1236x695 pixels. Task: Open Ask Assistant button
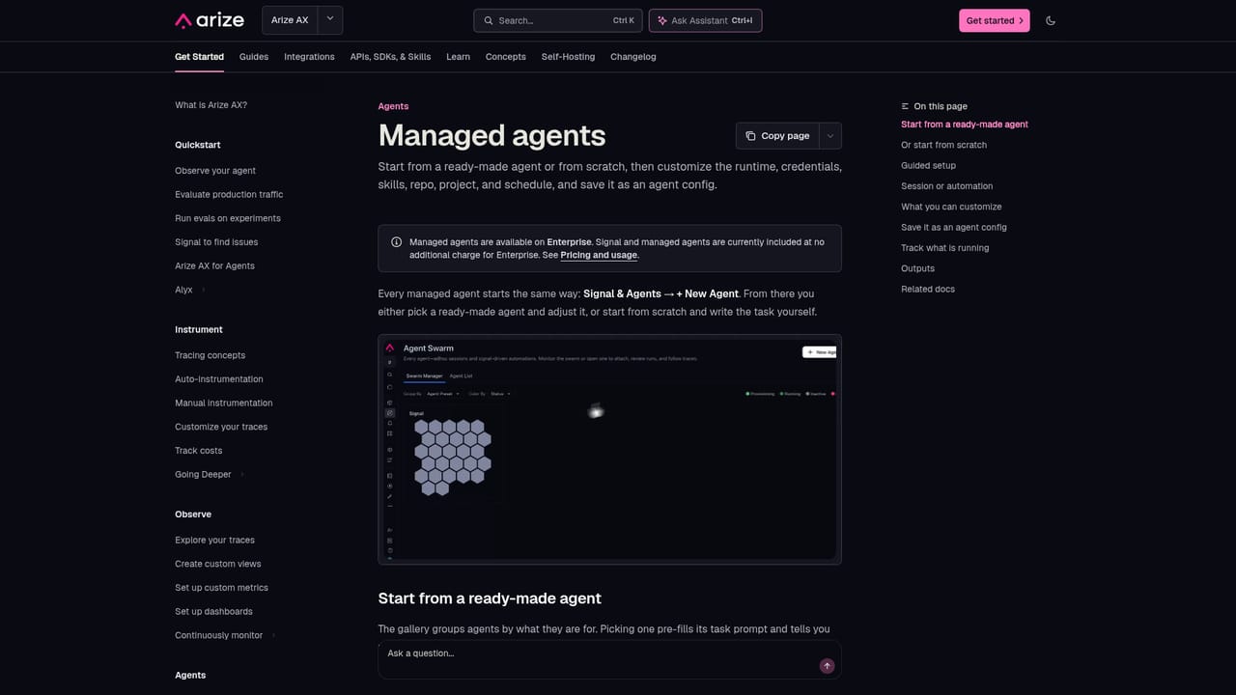705,20
